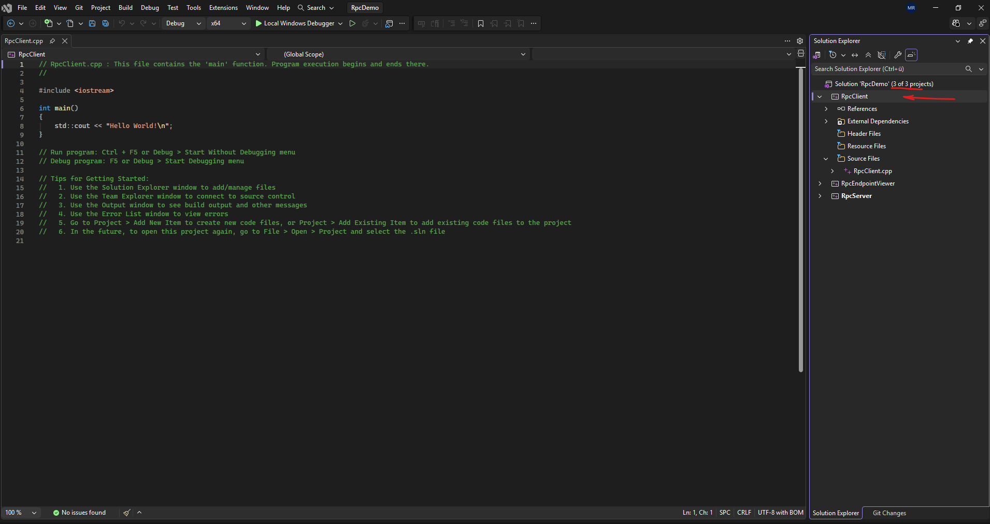This screenshot has width=990, height=524.
Task: Toggle Preview Selected Items button in Solution Explorer
Action: (x=911, y=55)
